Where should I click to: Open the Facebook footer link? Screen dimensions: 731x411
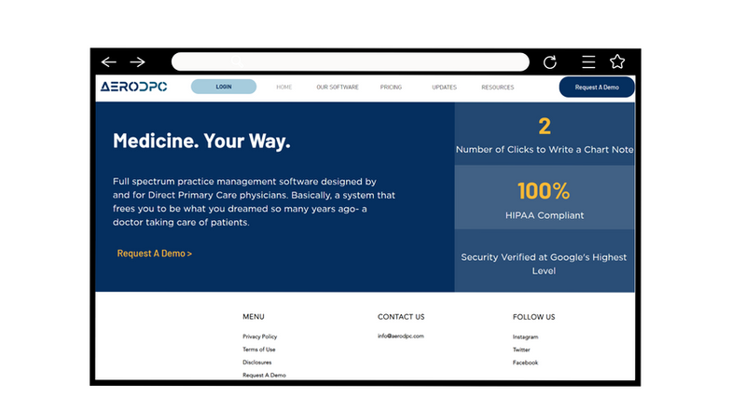click(x=526, y=363)
